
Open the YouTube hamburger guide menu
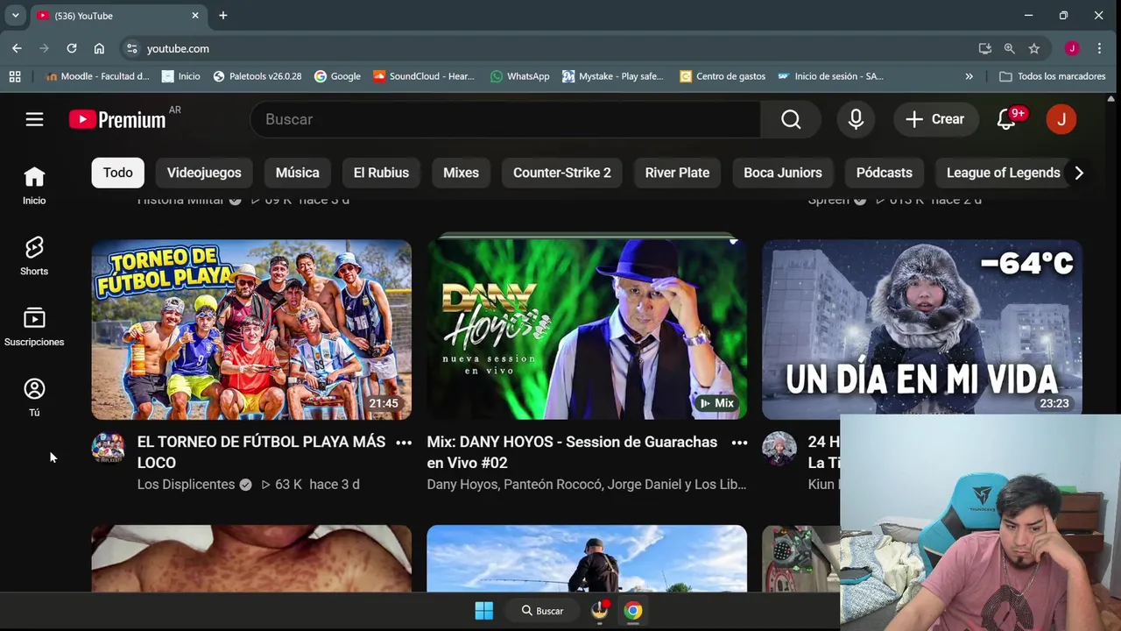coord(34,119)
